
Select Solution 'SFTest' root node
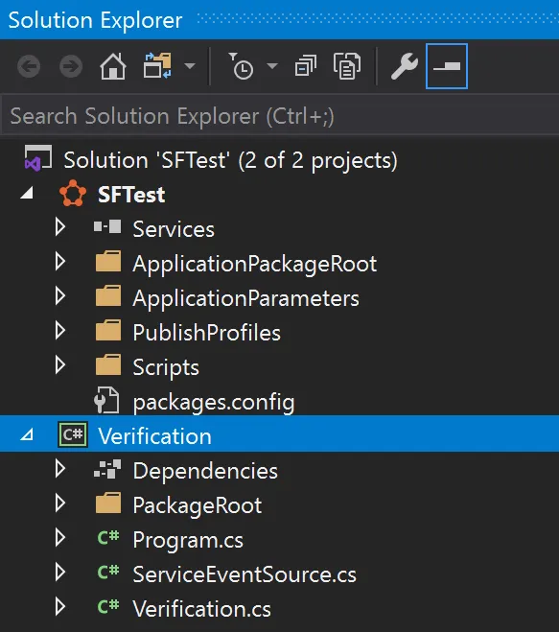click(x=230, y=160)
